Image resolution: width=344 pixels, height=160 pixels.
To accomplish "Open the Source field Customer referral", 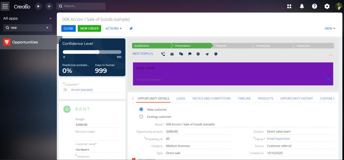I will (x=300, y=146).
